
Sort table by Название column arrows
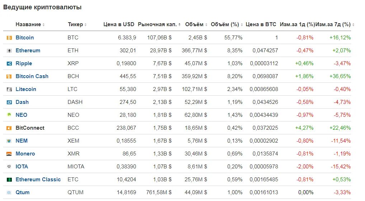[x=44, y=25]
